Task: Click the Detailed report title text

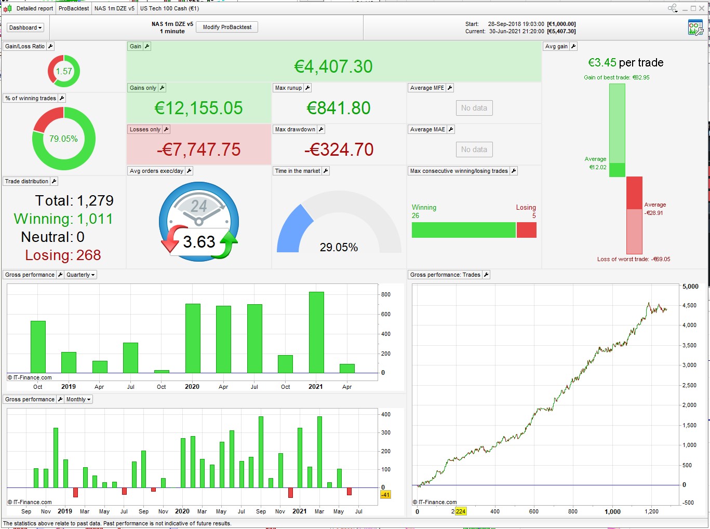Action: pyautogui.click(x=35, y=8)
